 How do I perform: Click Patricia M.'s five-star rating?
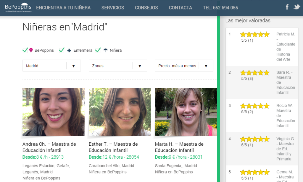coord(254,35)
